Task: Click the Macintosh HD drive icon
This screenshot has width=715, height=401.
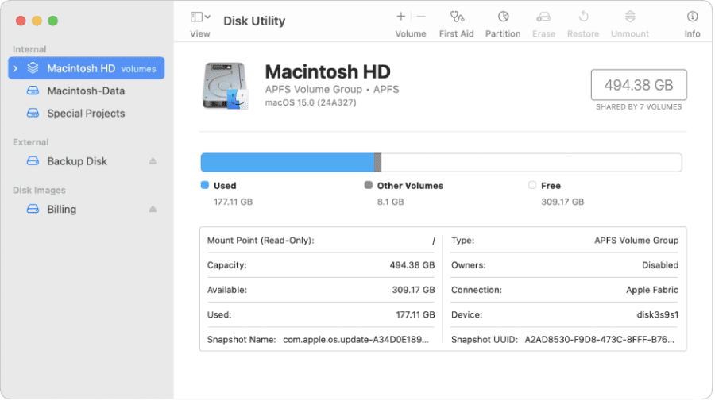Action: tap(226, 86)
